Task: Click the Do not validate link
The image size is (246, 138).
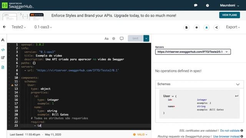Action: (230, 131)
